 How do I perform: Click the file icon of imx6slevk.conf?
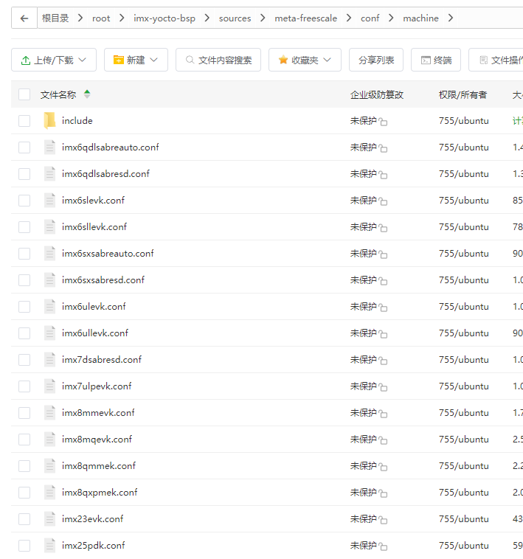pyautogui.click(x=49, y=201)
